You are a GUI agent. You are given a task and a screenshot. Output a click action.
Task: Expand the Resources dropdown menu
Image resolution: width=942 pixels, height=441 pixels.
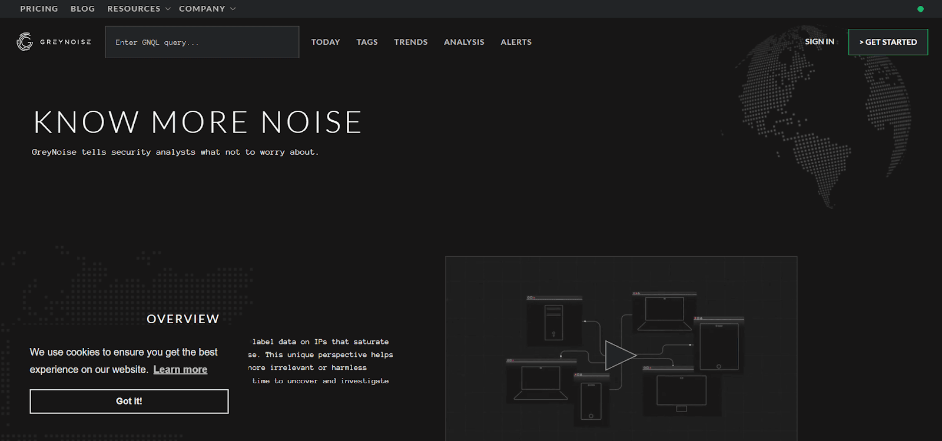pos(139,9)
